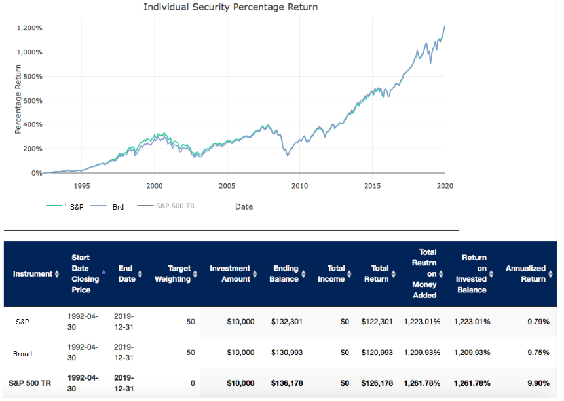Screen dimensions: 564x401
Task: Select the Broad instrument row name
Action: 22,354
